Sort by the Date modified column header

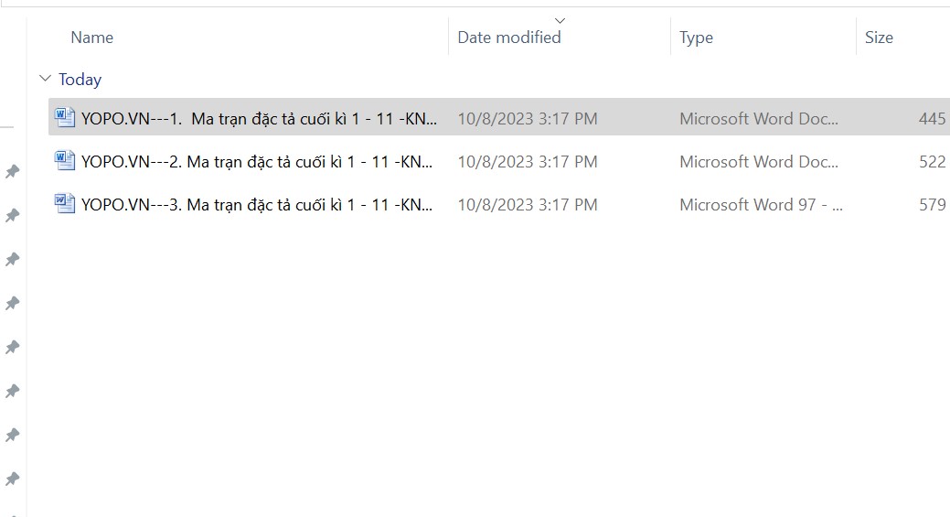point(509,38)
